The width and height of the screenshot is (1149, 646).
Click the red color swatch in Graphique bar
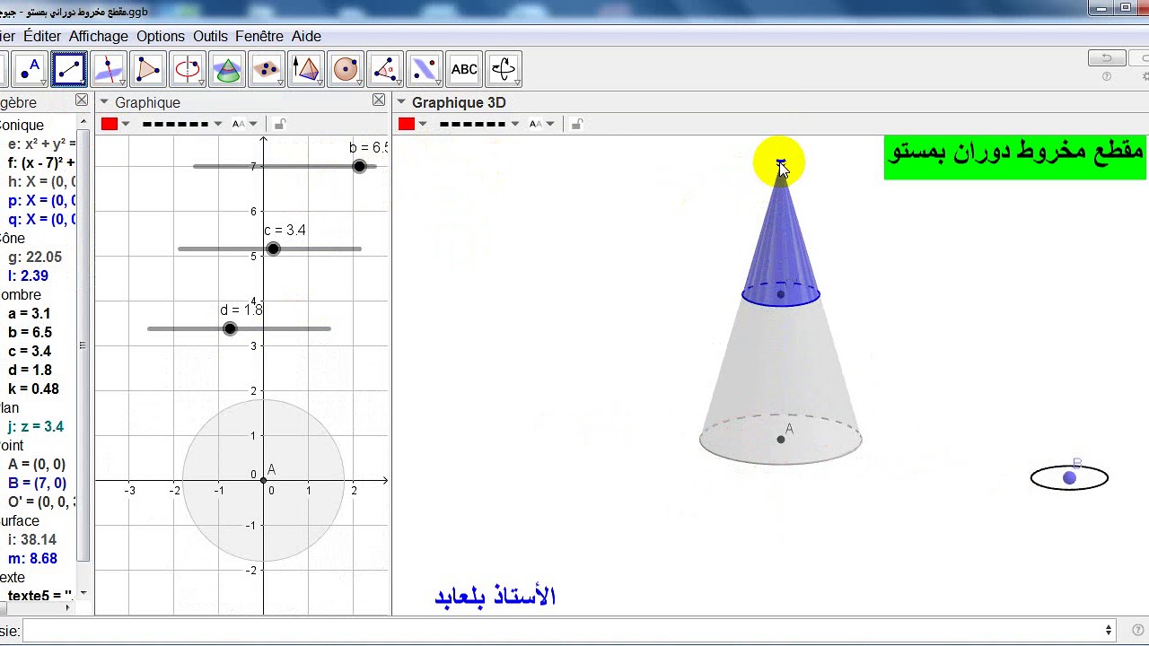110,124
